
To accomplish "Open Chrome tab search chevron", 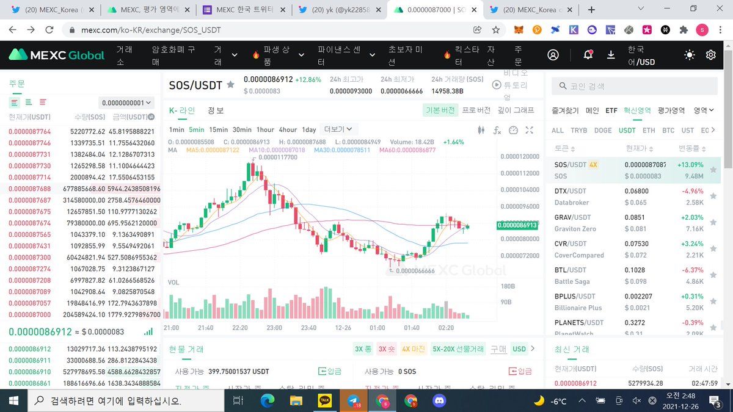I will tap(640, 9).
